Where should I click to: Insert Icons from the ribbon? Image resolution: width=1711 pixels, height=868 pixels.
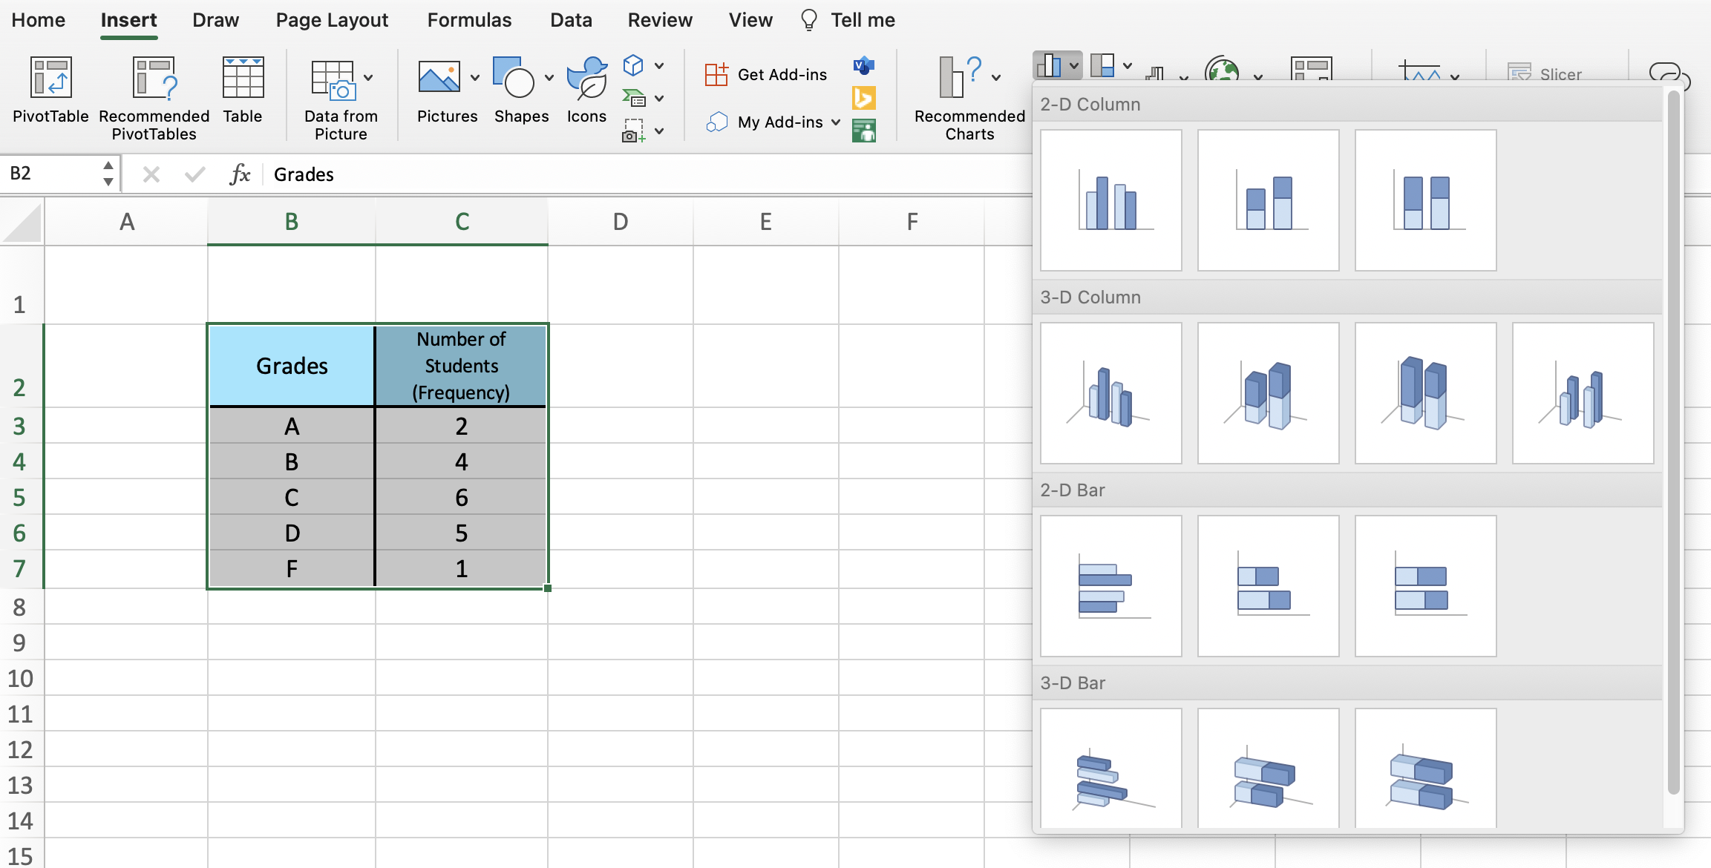click(586, 89)
